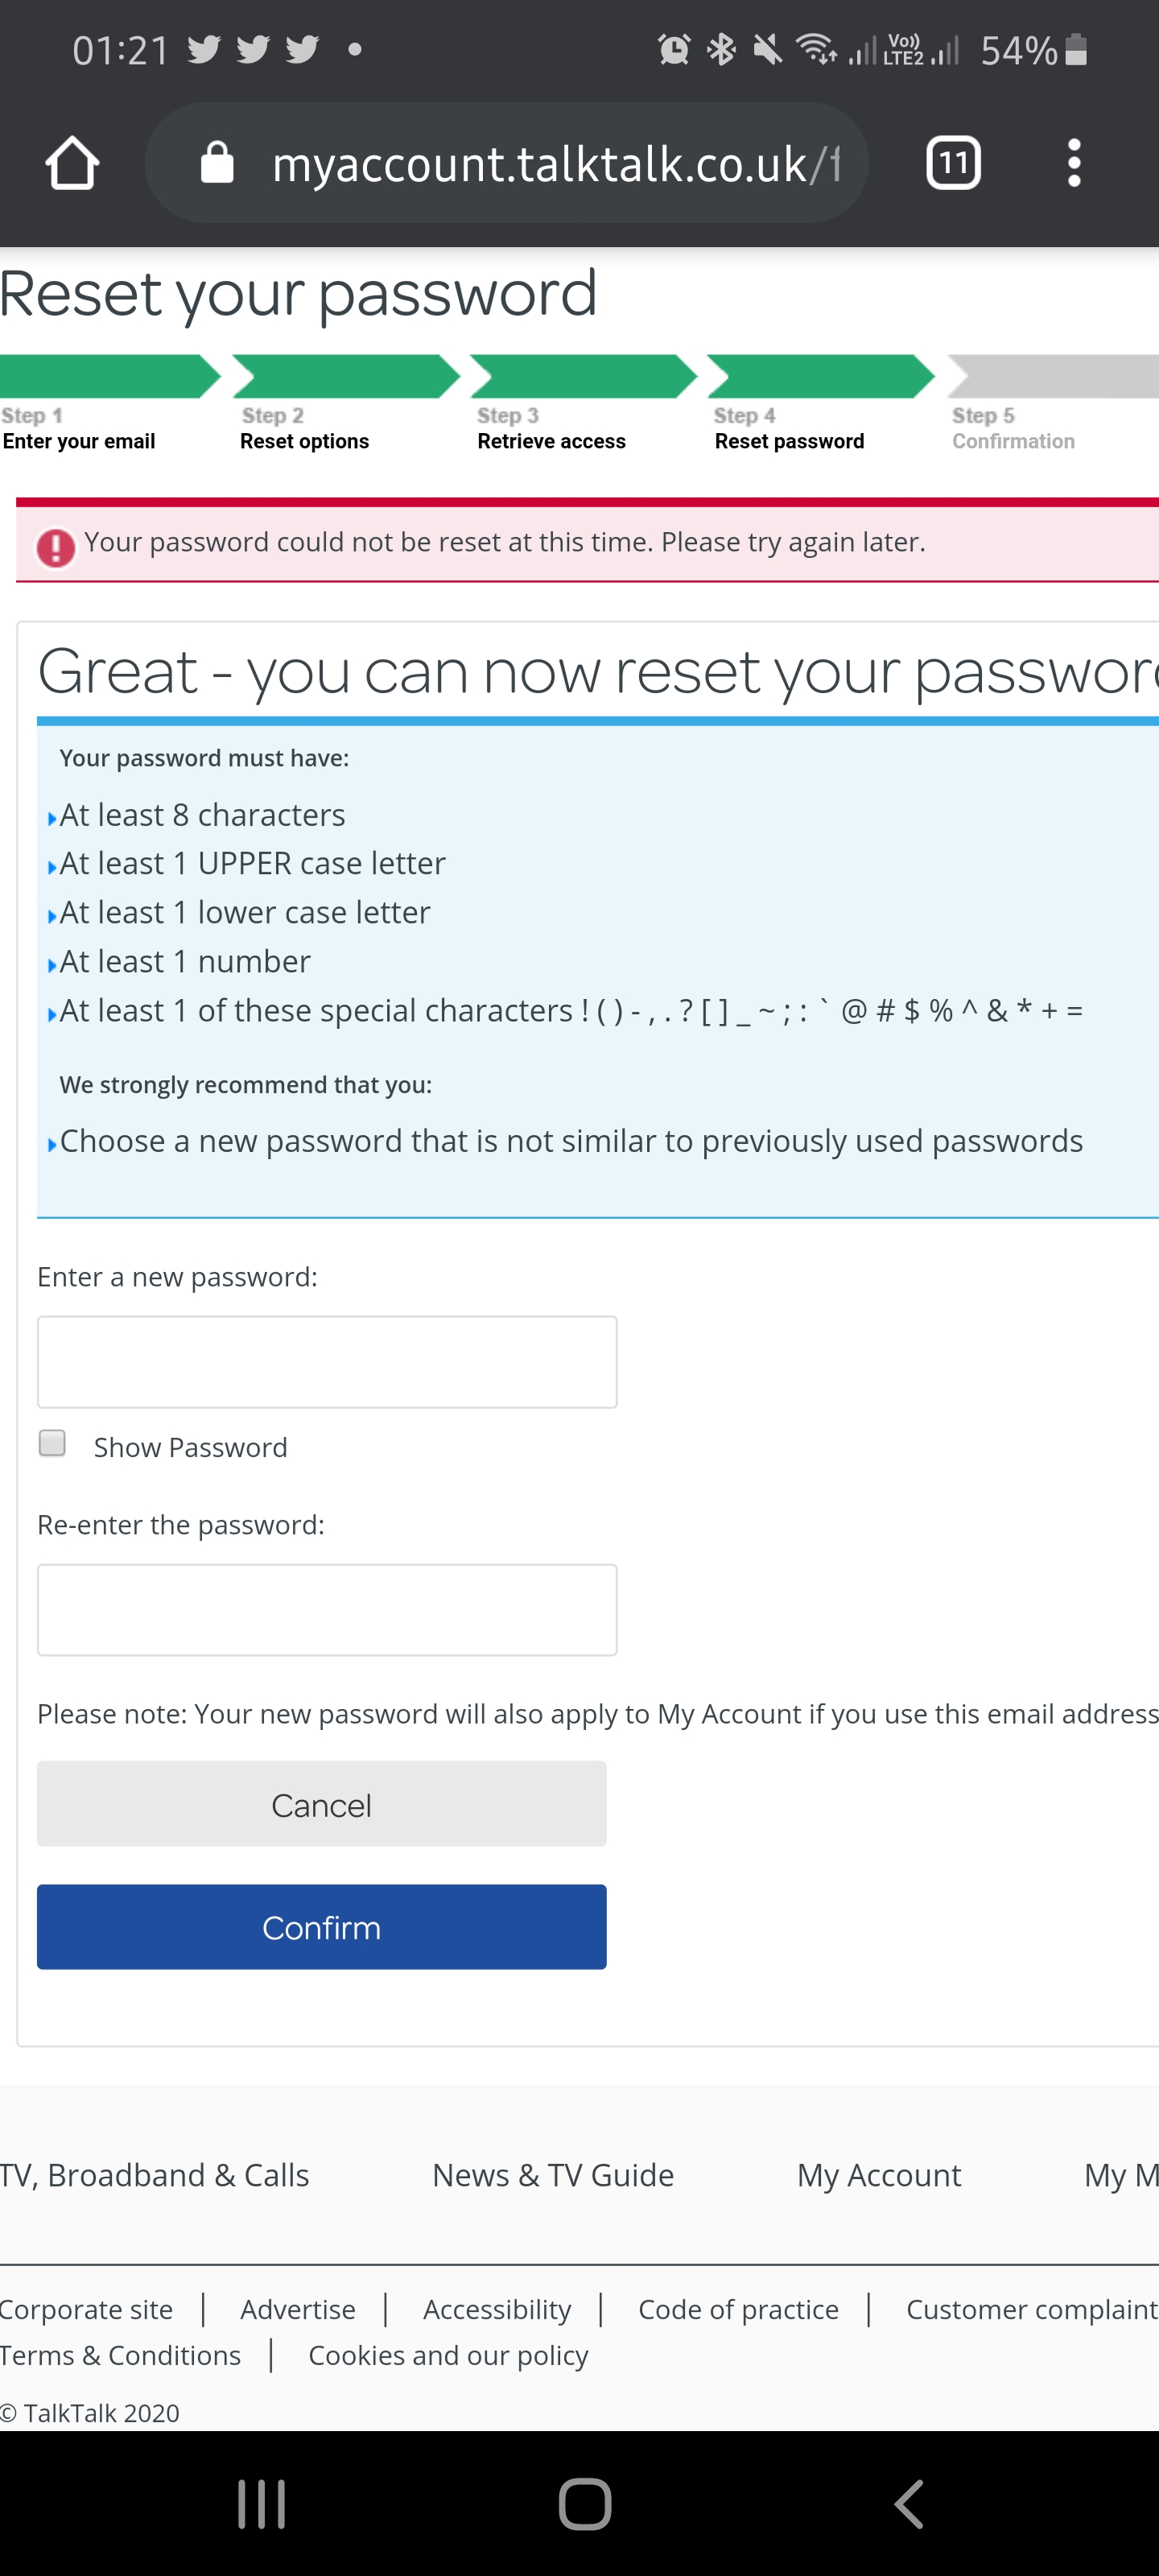This screenshot has height=2576, width=1159.
Task: Open the 'Cookies and our policy' link
Action: click(448, 2355)
